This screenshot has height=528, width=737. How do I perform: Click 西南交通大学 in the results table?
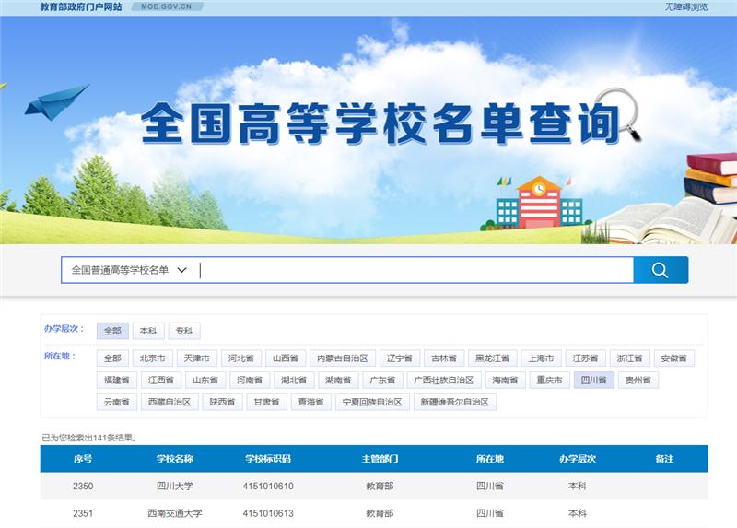(175, 513)
